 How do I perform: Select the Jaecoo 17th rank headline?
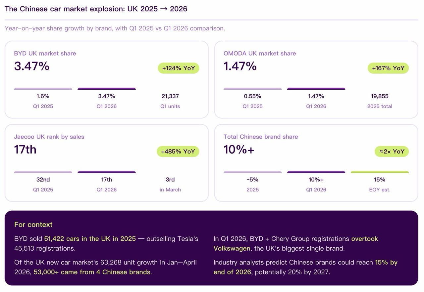pyautogui.click(x=25, y=149)
